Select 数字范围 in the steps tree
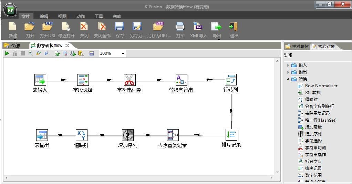Viewport: 352px width, 184px height. [x=313, y=175]
